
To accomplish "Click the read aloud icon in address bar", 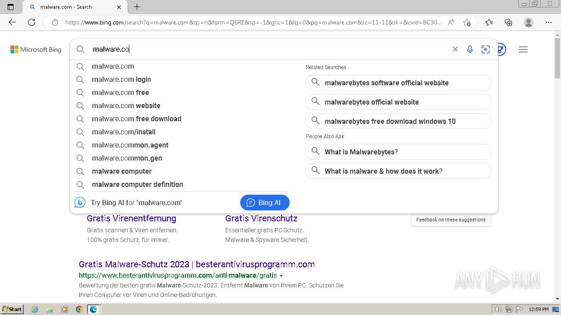I will 451,22.
